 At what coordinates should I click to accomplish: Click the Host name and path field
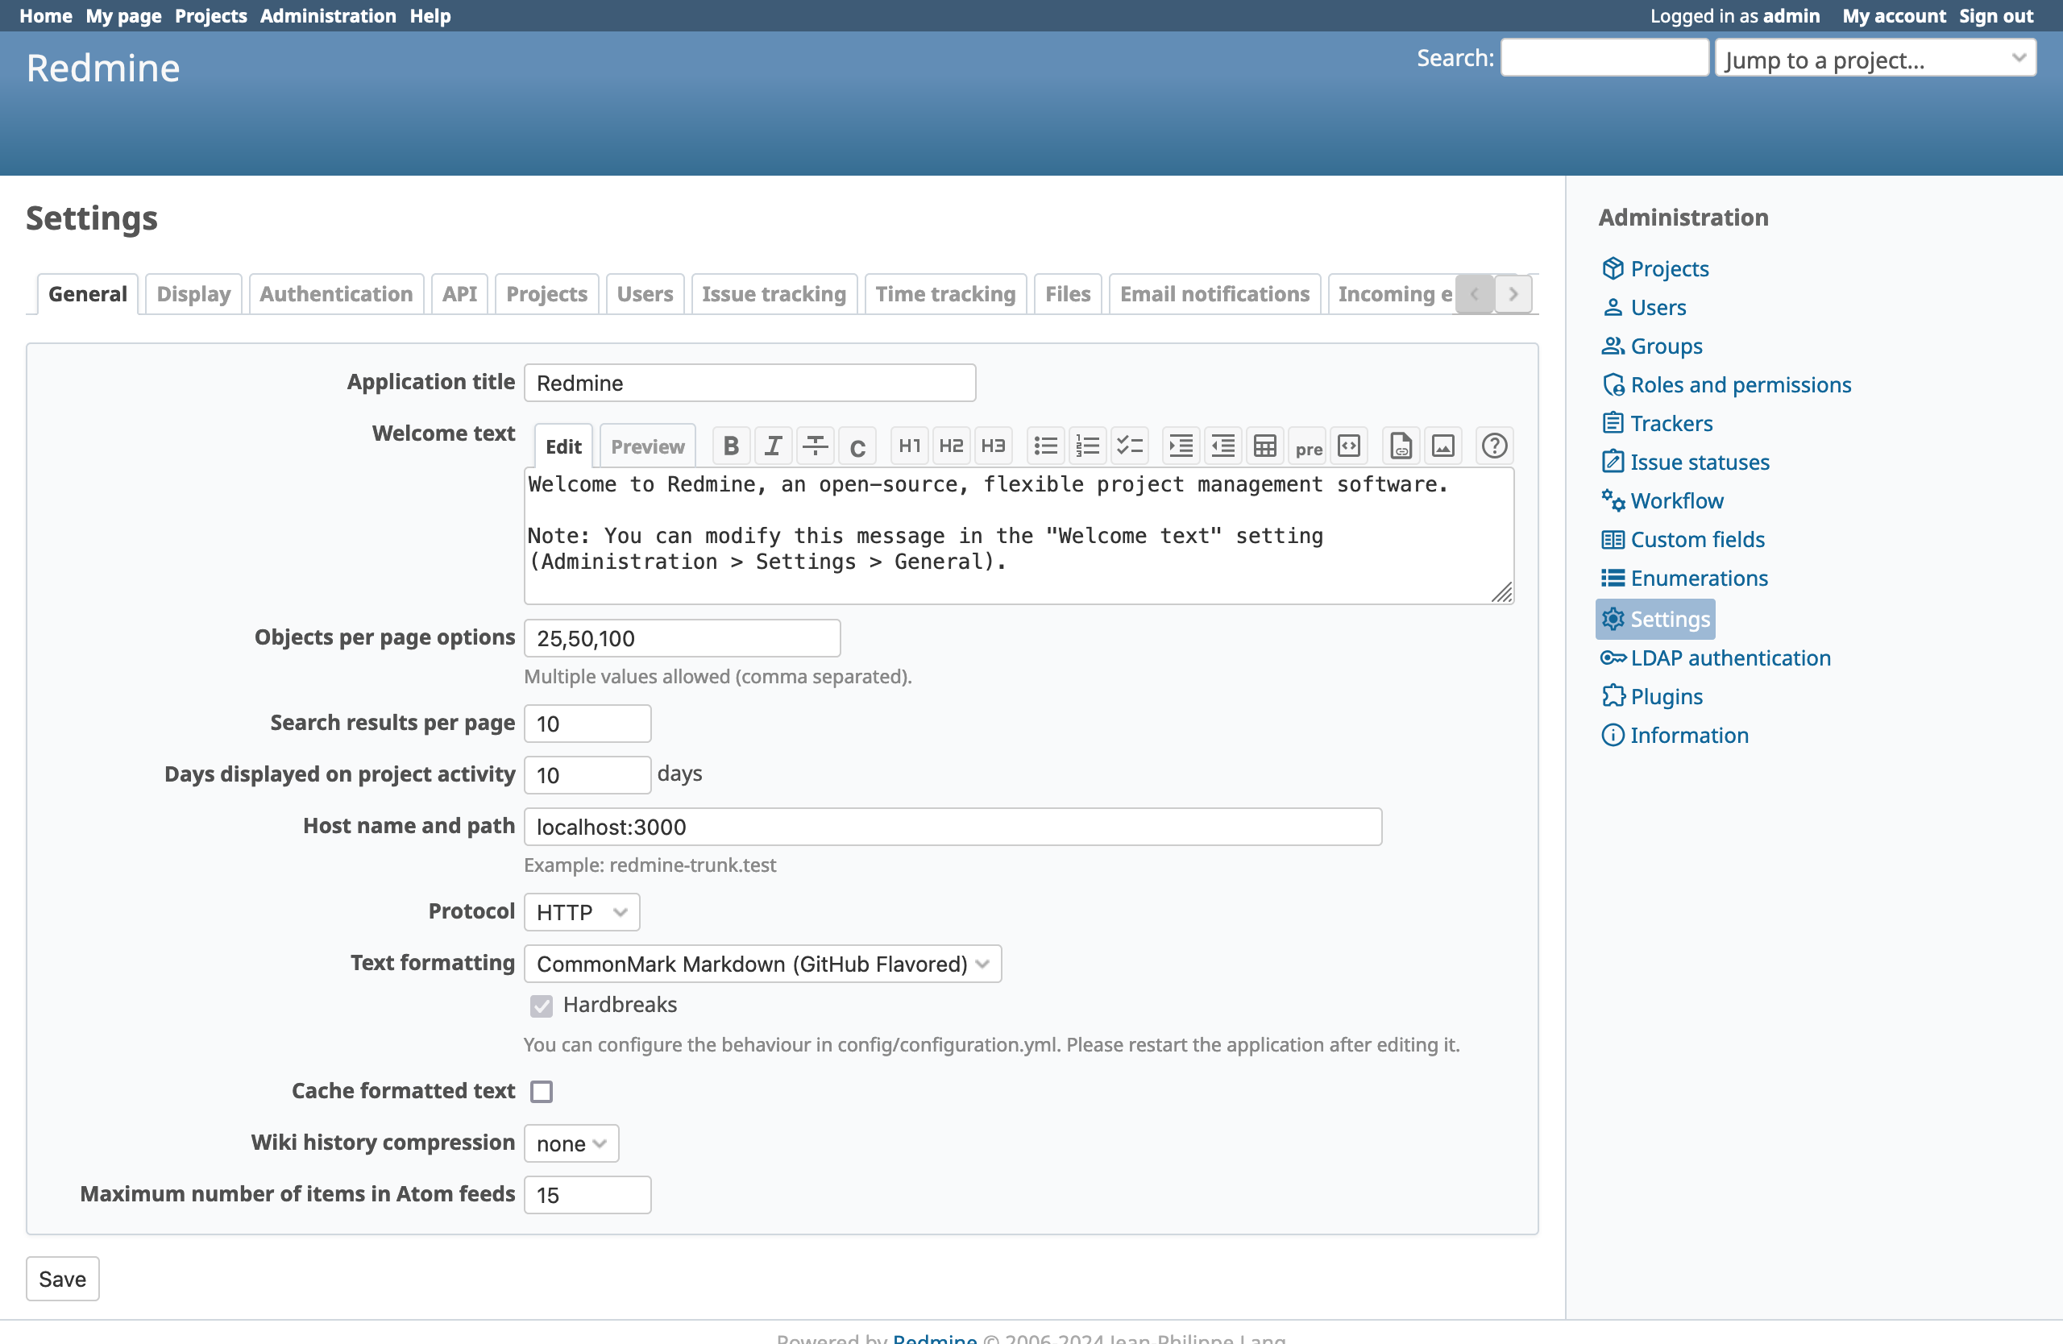[x=952, y=827]
